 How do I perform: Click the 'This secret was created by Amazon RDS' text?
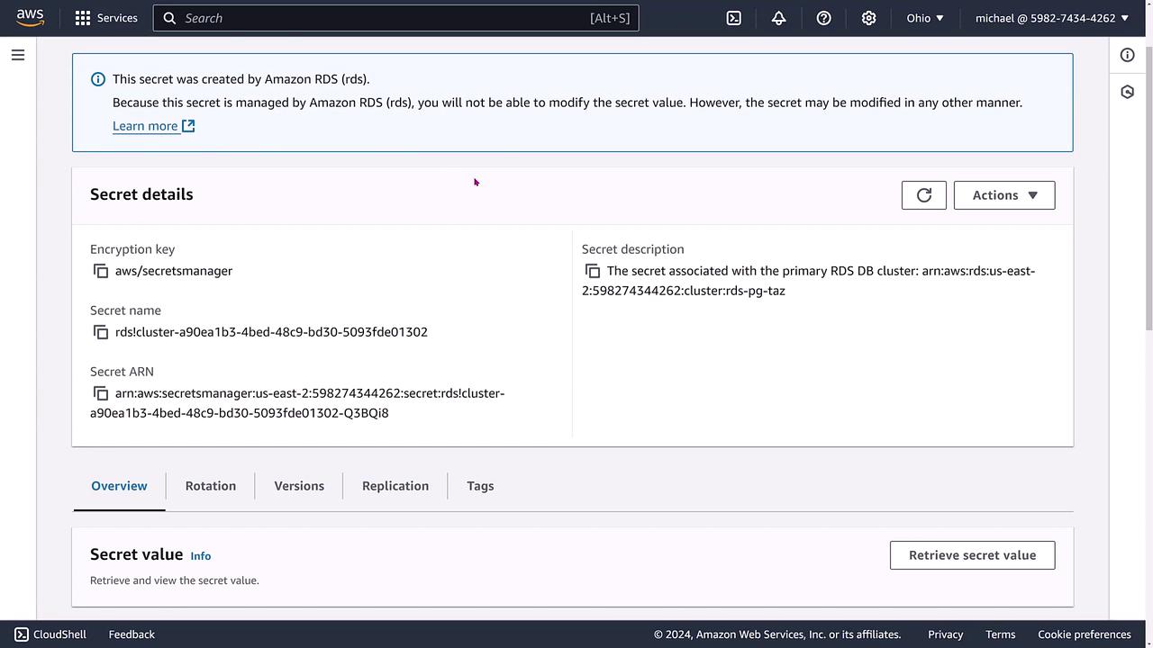[x=241, y=79]
